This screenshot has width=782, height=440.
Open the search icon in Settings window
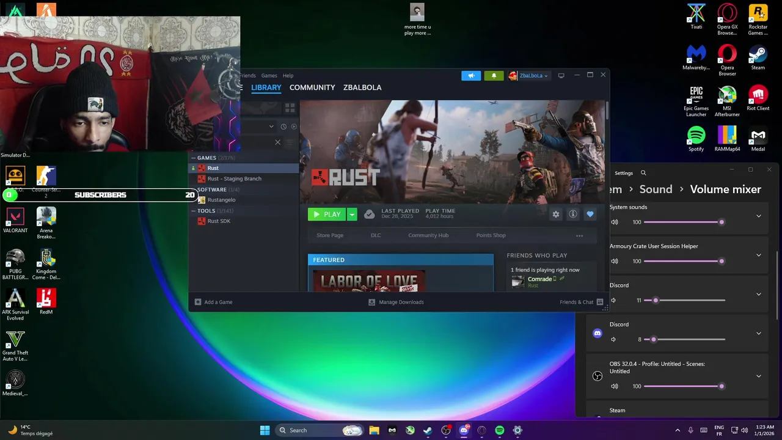(x=643, y=173)
